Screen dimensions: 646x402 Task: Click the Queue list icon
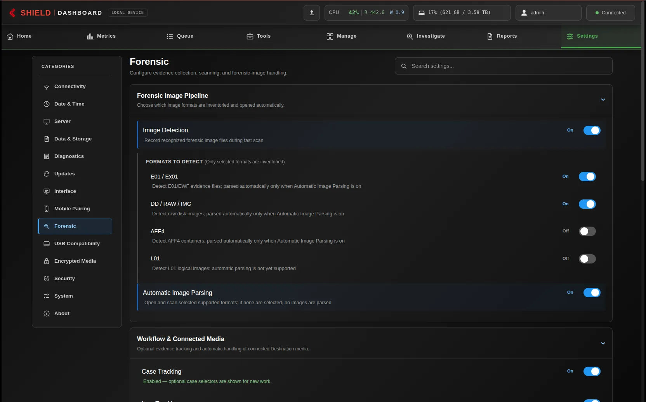pyautogui.click(x=170, y=36)
